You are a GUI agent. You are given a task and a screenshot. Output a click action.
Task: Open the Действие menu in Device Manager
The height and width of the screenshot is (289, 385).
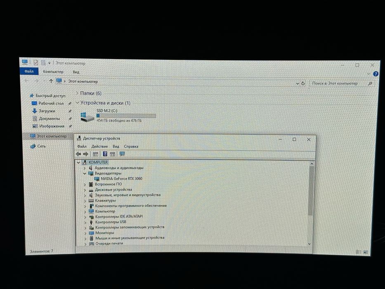[99, 147]
